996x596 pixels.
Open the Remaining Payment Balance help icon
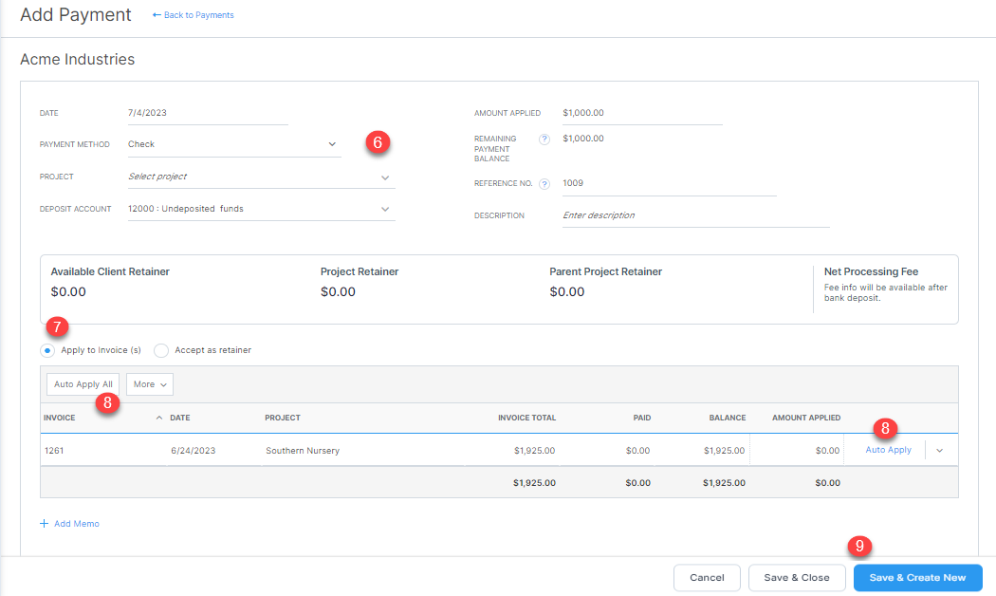544,140
